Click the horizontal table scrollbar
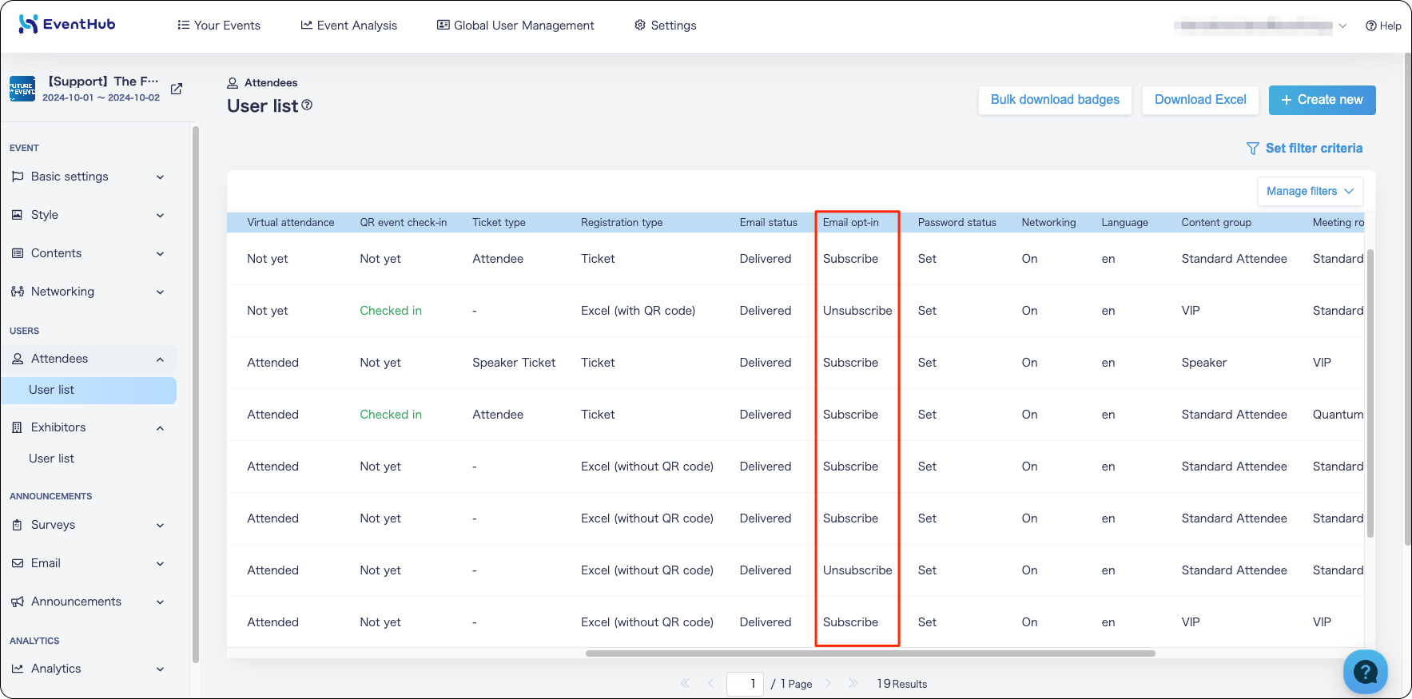Viewport: 1412px width, 699px height. point(870,653)
